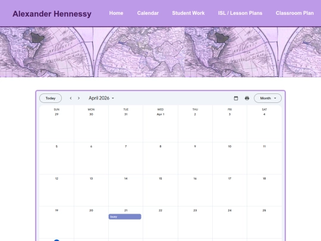Select Monday the 13th
The height and width of the screenshot is (241, 321).
click(92, 179)
